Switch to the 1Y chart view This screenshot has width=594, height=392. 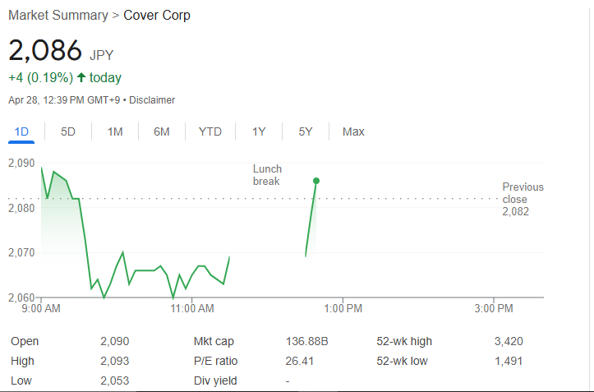click(x=259, y=131)
